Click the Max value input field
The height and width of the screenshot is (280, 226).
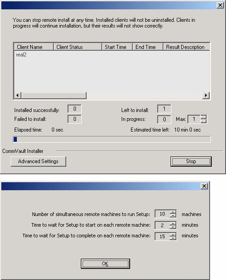point(194,119)
